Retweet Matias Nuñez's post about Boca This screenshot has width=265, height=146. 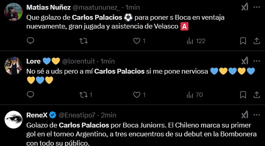pyautogui.click(x=83, y=41)
